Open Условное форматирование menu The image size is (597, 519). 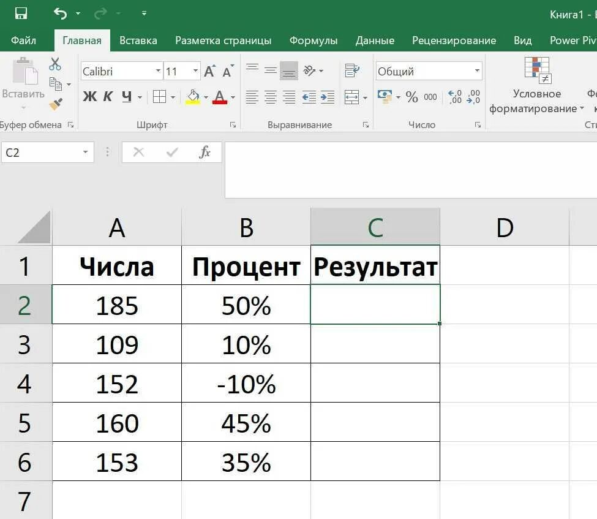pos(537,85)
